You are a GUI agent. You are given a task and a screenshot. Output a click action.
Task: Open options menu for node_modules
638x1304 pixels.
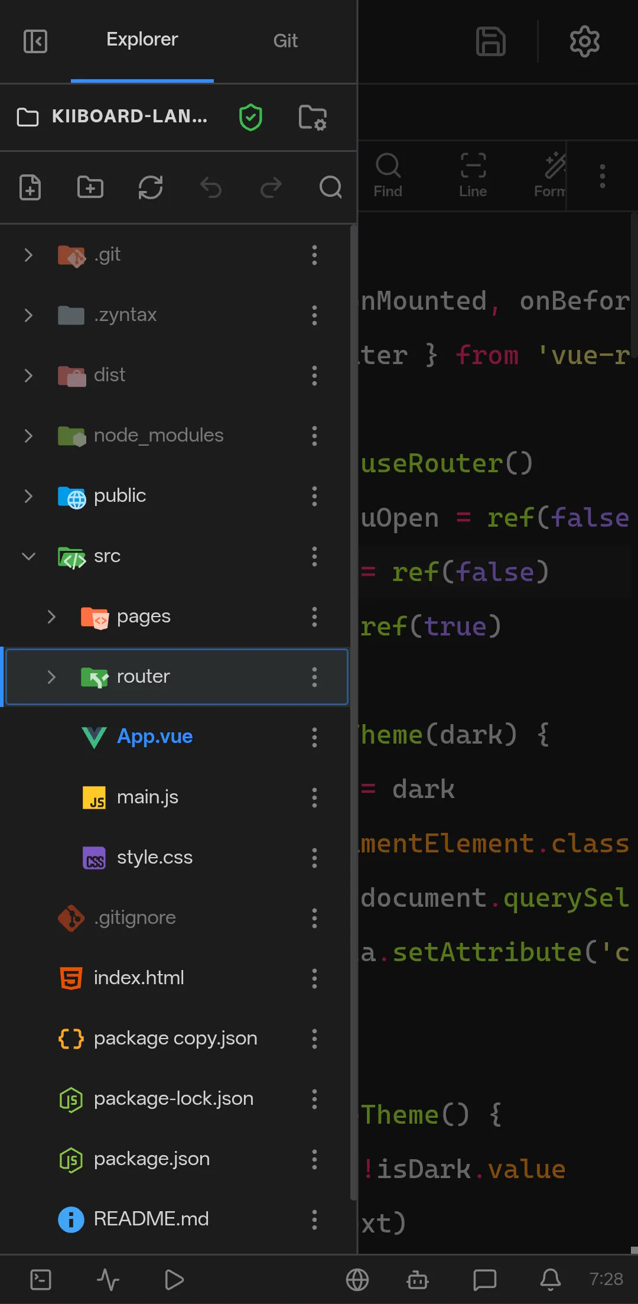(314, 436)
